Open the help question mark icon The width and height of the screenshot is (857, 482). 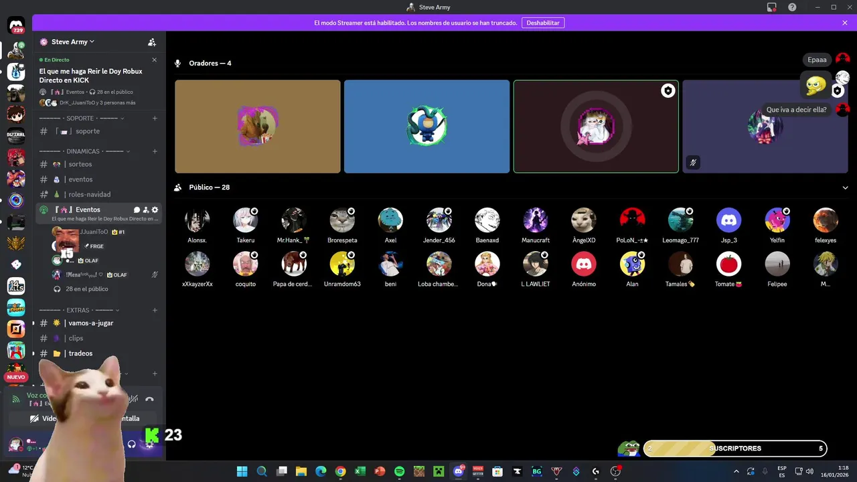click(x=792, y=7)
